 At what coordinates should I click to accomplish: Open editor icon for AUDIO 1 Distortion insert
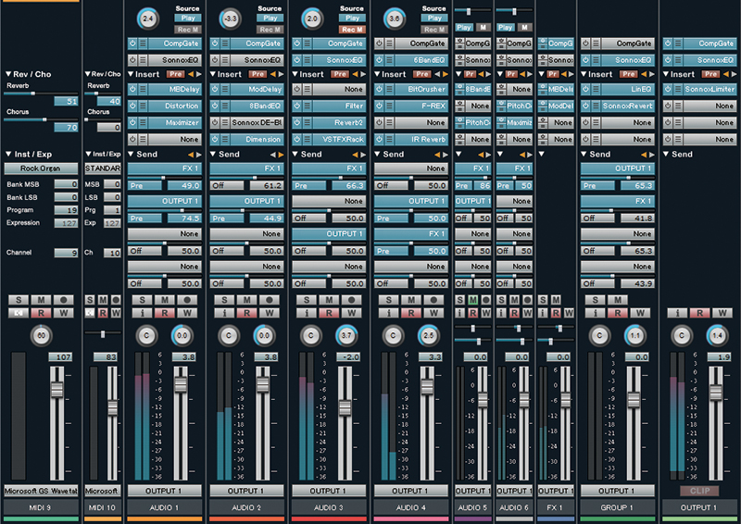[x=143, y=106]
